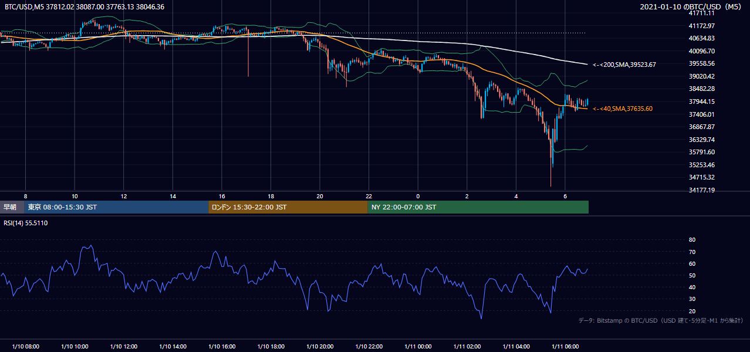
Task: Click the 東京 08:00-15:30 JST session bar
Action: click(116, 207)
